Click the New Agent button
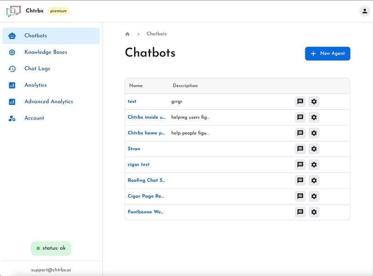This screenshot has height=276, width=373. [x=327, y=53]
